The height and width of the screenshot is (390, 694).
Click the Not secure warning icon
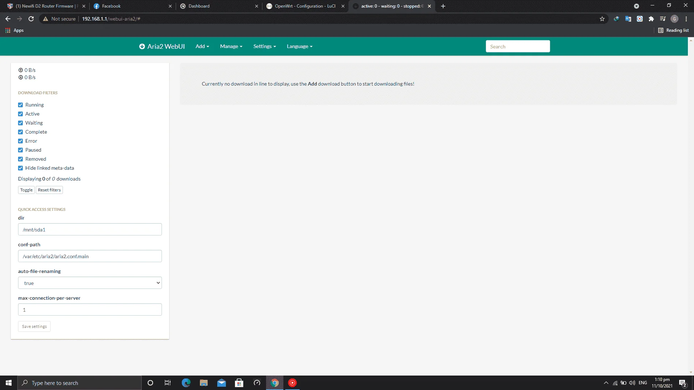click(46, 19)
